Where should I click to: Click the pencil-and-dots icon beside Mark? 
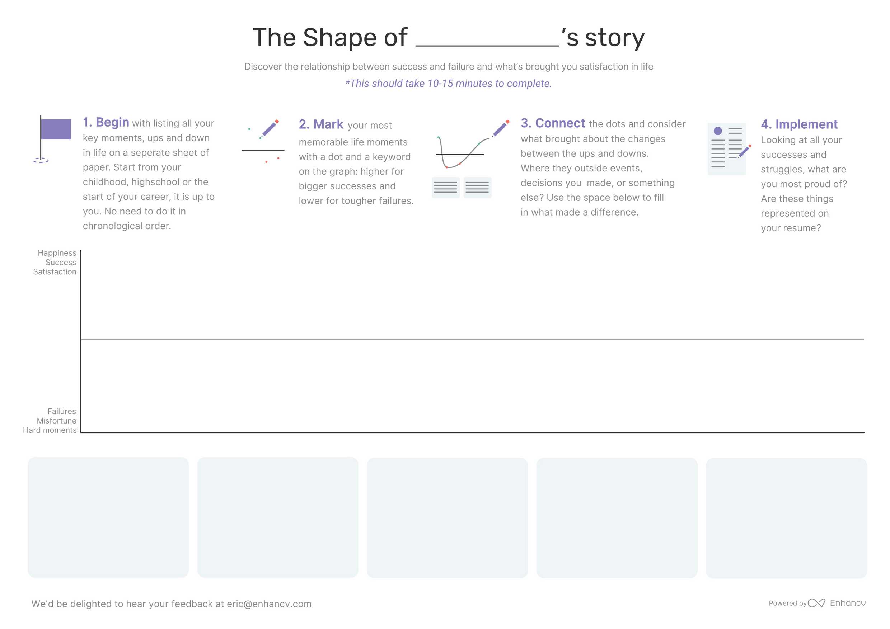(263, 141)
